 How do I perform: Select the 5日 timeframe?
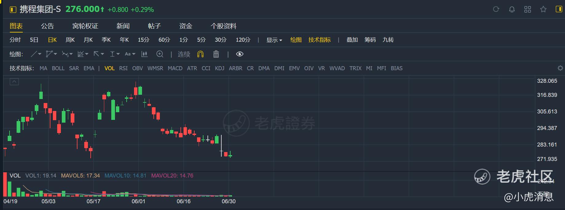34,40
